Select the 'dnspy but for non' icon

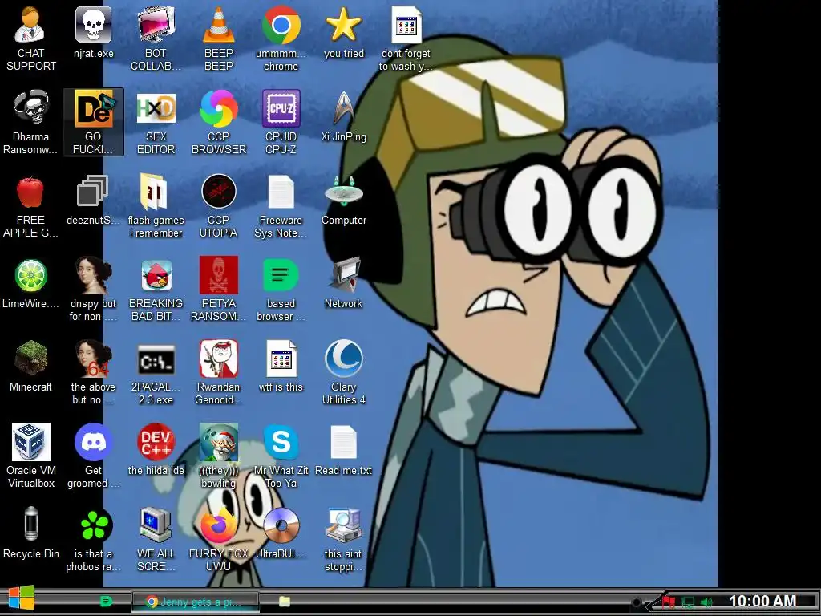93,289
